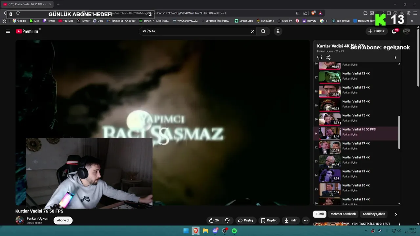The width and height of the screenshot is (420, 236).
Task: Play Kurtlar Vadisi 74 4K from playlist
Action: 356,106
